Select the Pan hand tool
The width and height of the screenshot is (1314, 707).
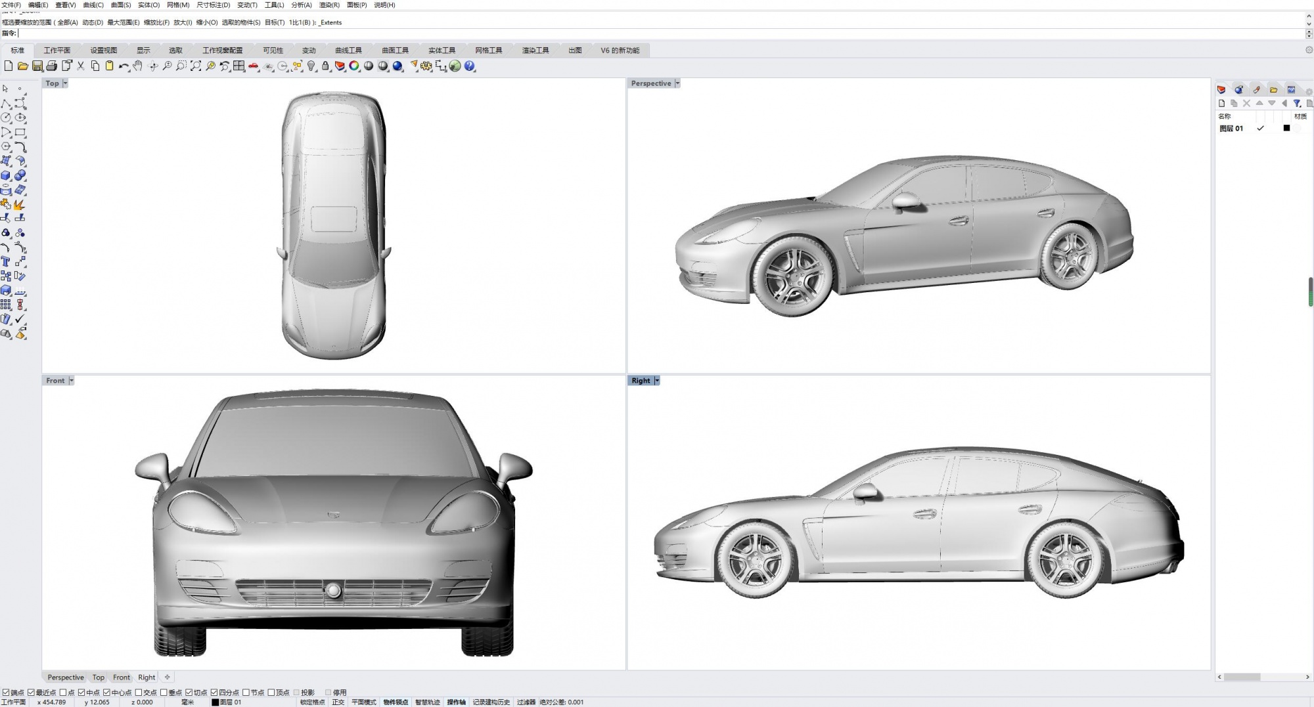tap(138, 66)
